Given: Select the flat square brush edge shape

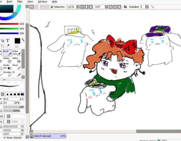Looking at the screenshot, I should 22,94.
